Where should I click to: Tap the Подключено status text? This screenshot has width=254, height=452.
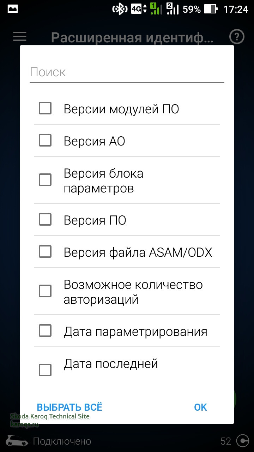click(62, 441)
